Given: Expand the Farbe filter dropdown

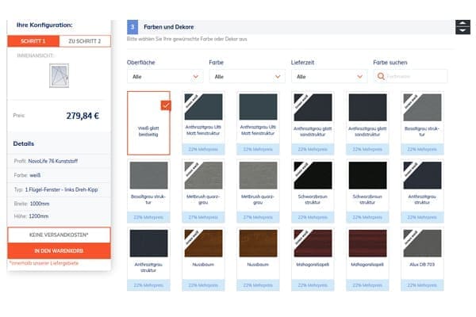Looking at the screenshot, I should 246,76.
